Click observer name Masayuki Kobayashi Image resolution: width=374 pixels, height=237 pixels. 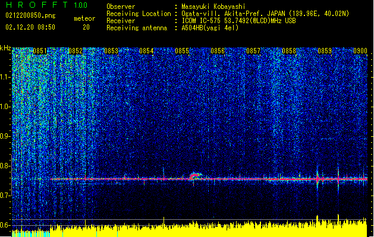click(213, 7)
